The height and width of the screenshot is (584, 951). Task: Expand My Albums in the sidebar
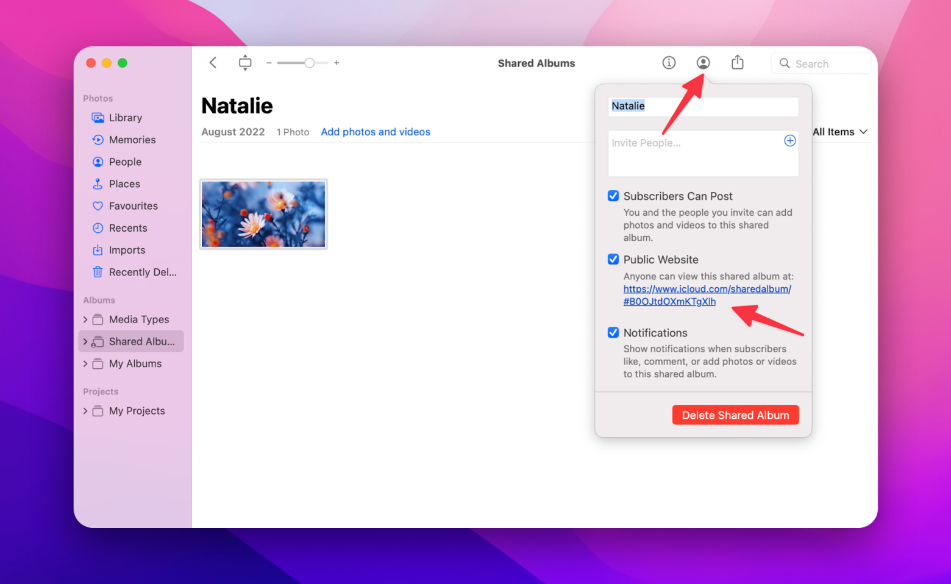click(x=85, y=363)
